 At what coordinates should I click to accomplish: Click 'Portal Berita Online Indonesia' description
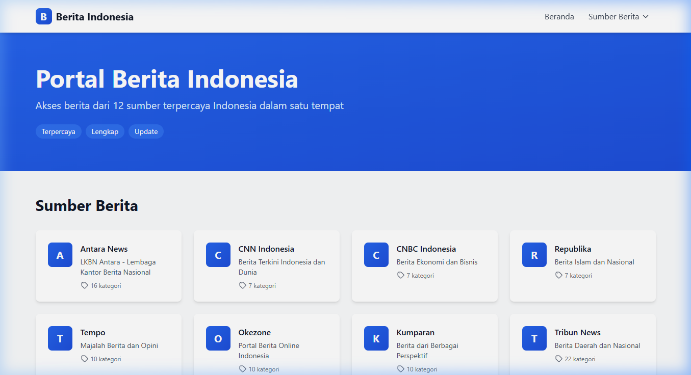tap(269, 351)
